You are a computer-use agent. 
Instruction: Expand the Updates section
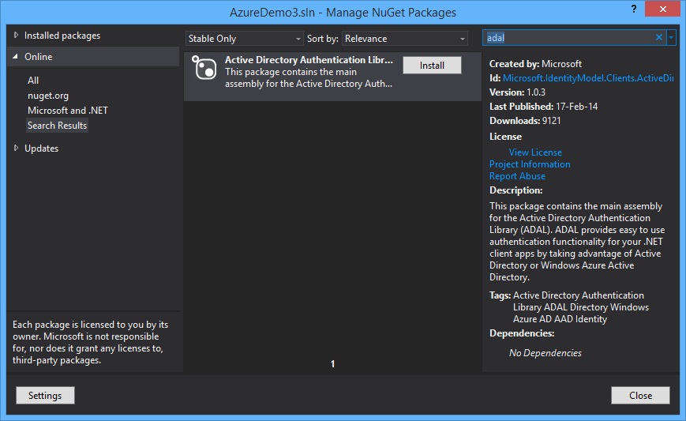tap(16, 148)
